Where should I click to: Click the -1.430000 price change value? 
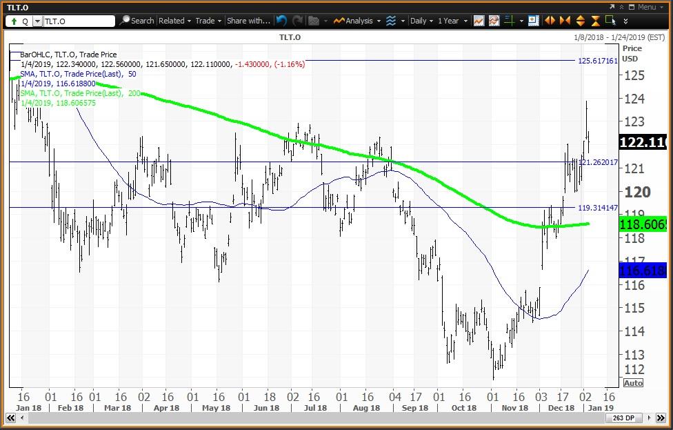pos(252,64)
